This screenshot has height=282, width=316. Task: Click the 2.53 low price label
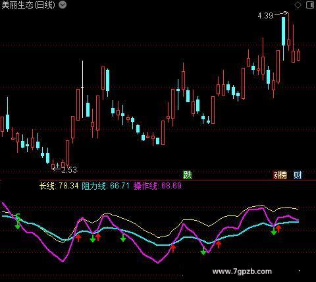[x=69, y=170]
